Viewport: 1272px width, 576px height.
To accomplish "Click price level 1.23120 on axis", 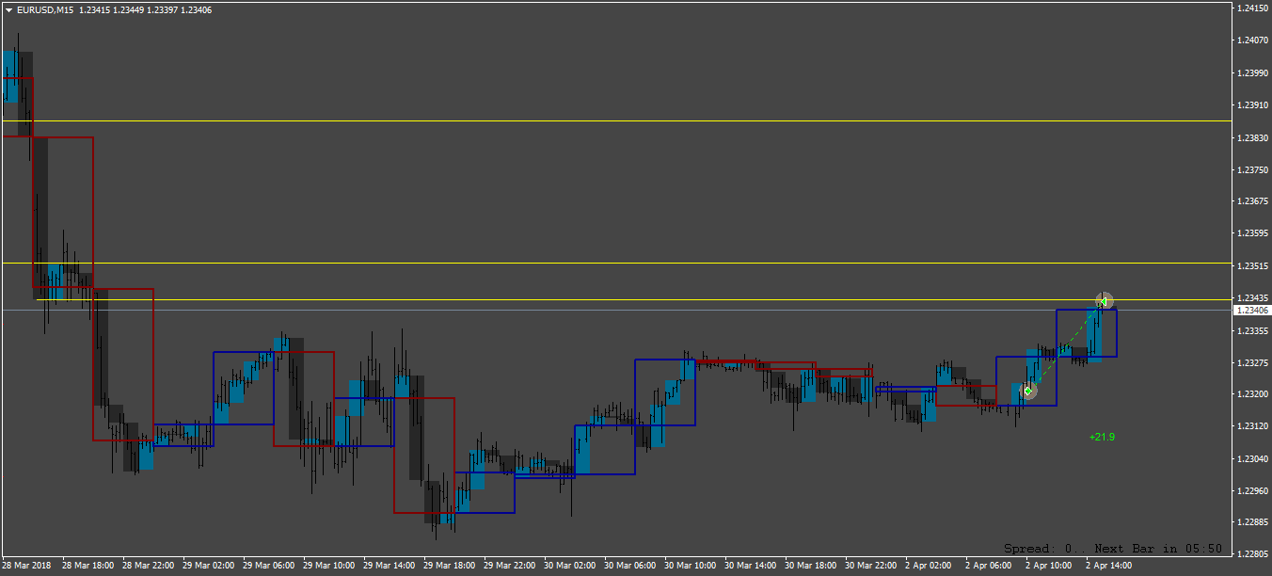I will [1252, 425].
